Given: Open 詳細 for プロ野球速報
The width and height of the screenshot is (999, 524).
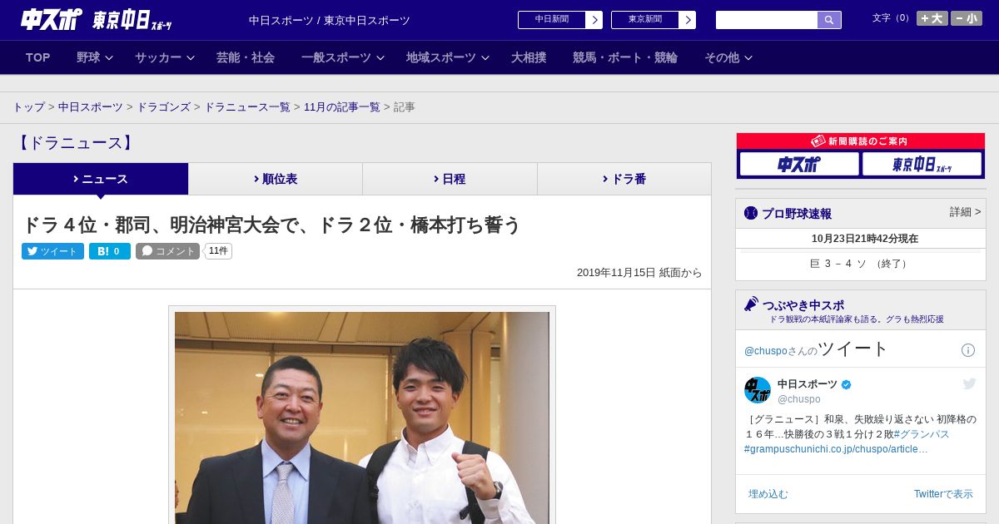Looking at the screenshot, I should [965, 212].
